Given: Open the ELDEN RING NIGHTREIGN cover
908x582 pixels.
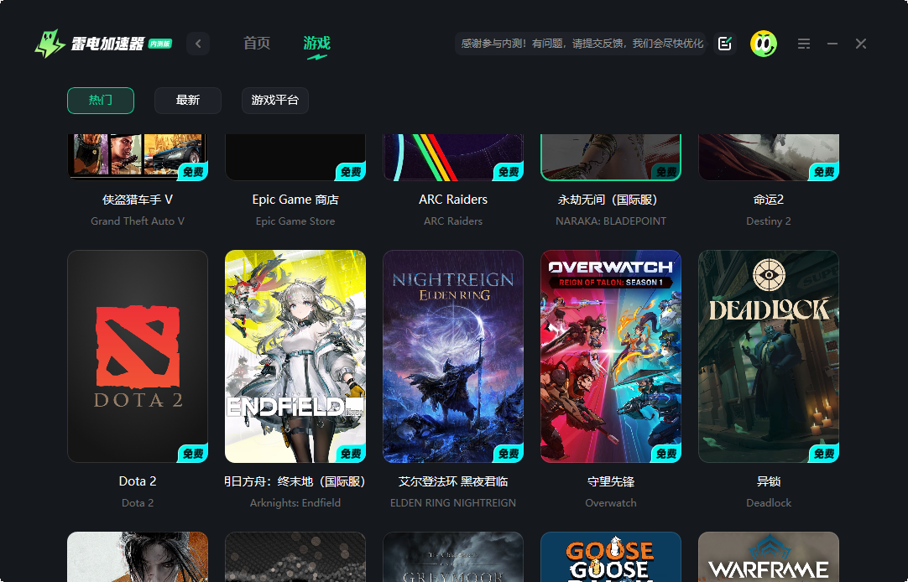Looking at the screenshot, I should (453, 356).
